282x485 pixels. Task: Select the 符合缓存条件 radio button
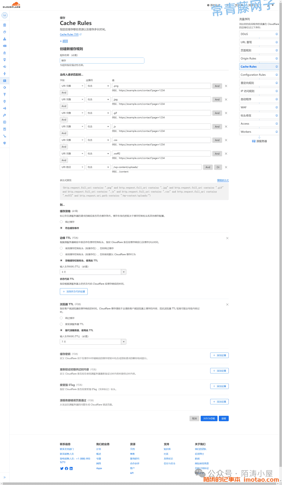pyautogui.click(x=61, y=228)
